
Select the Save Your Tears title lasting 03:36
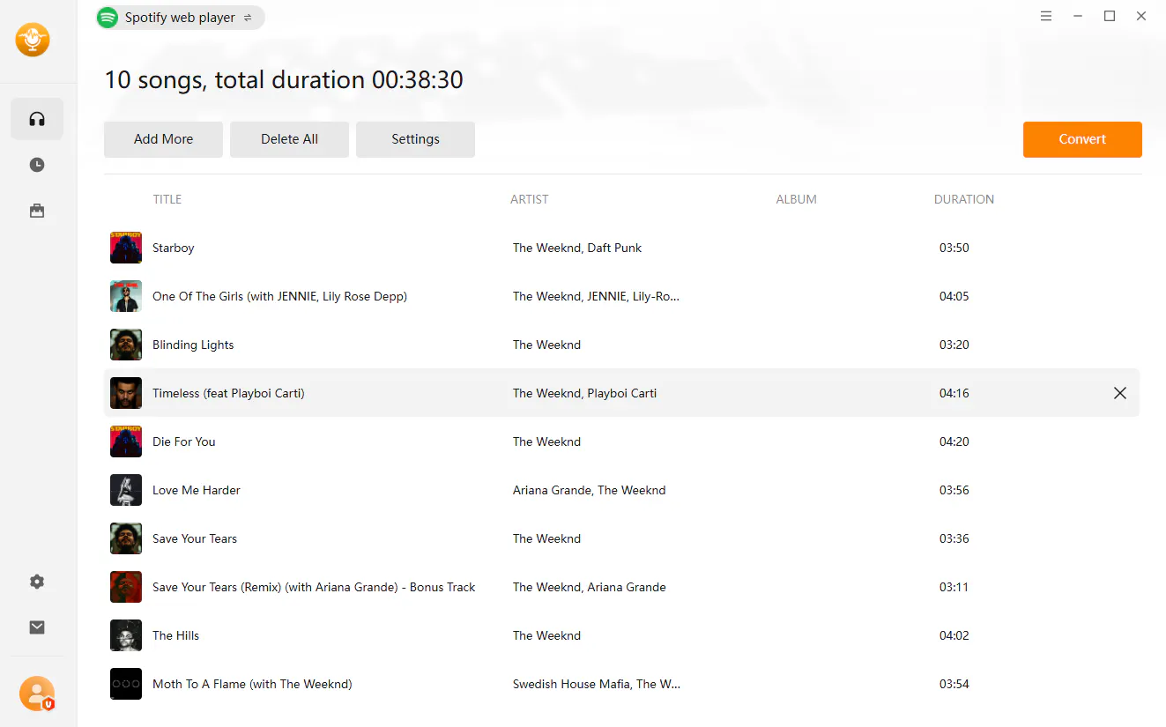point(195,538)
